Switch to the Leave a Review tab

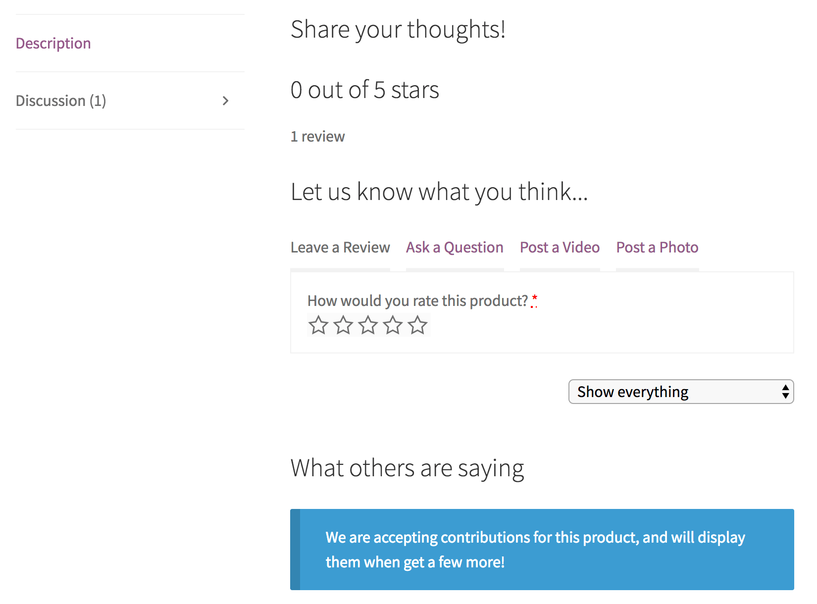[x=340, y=247]
